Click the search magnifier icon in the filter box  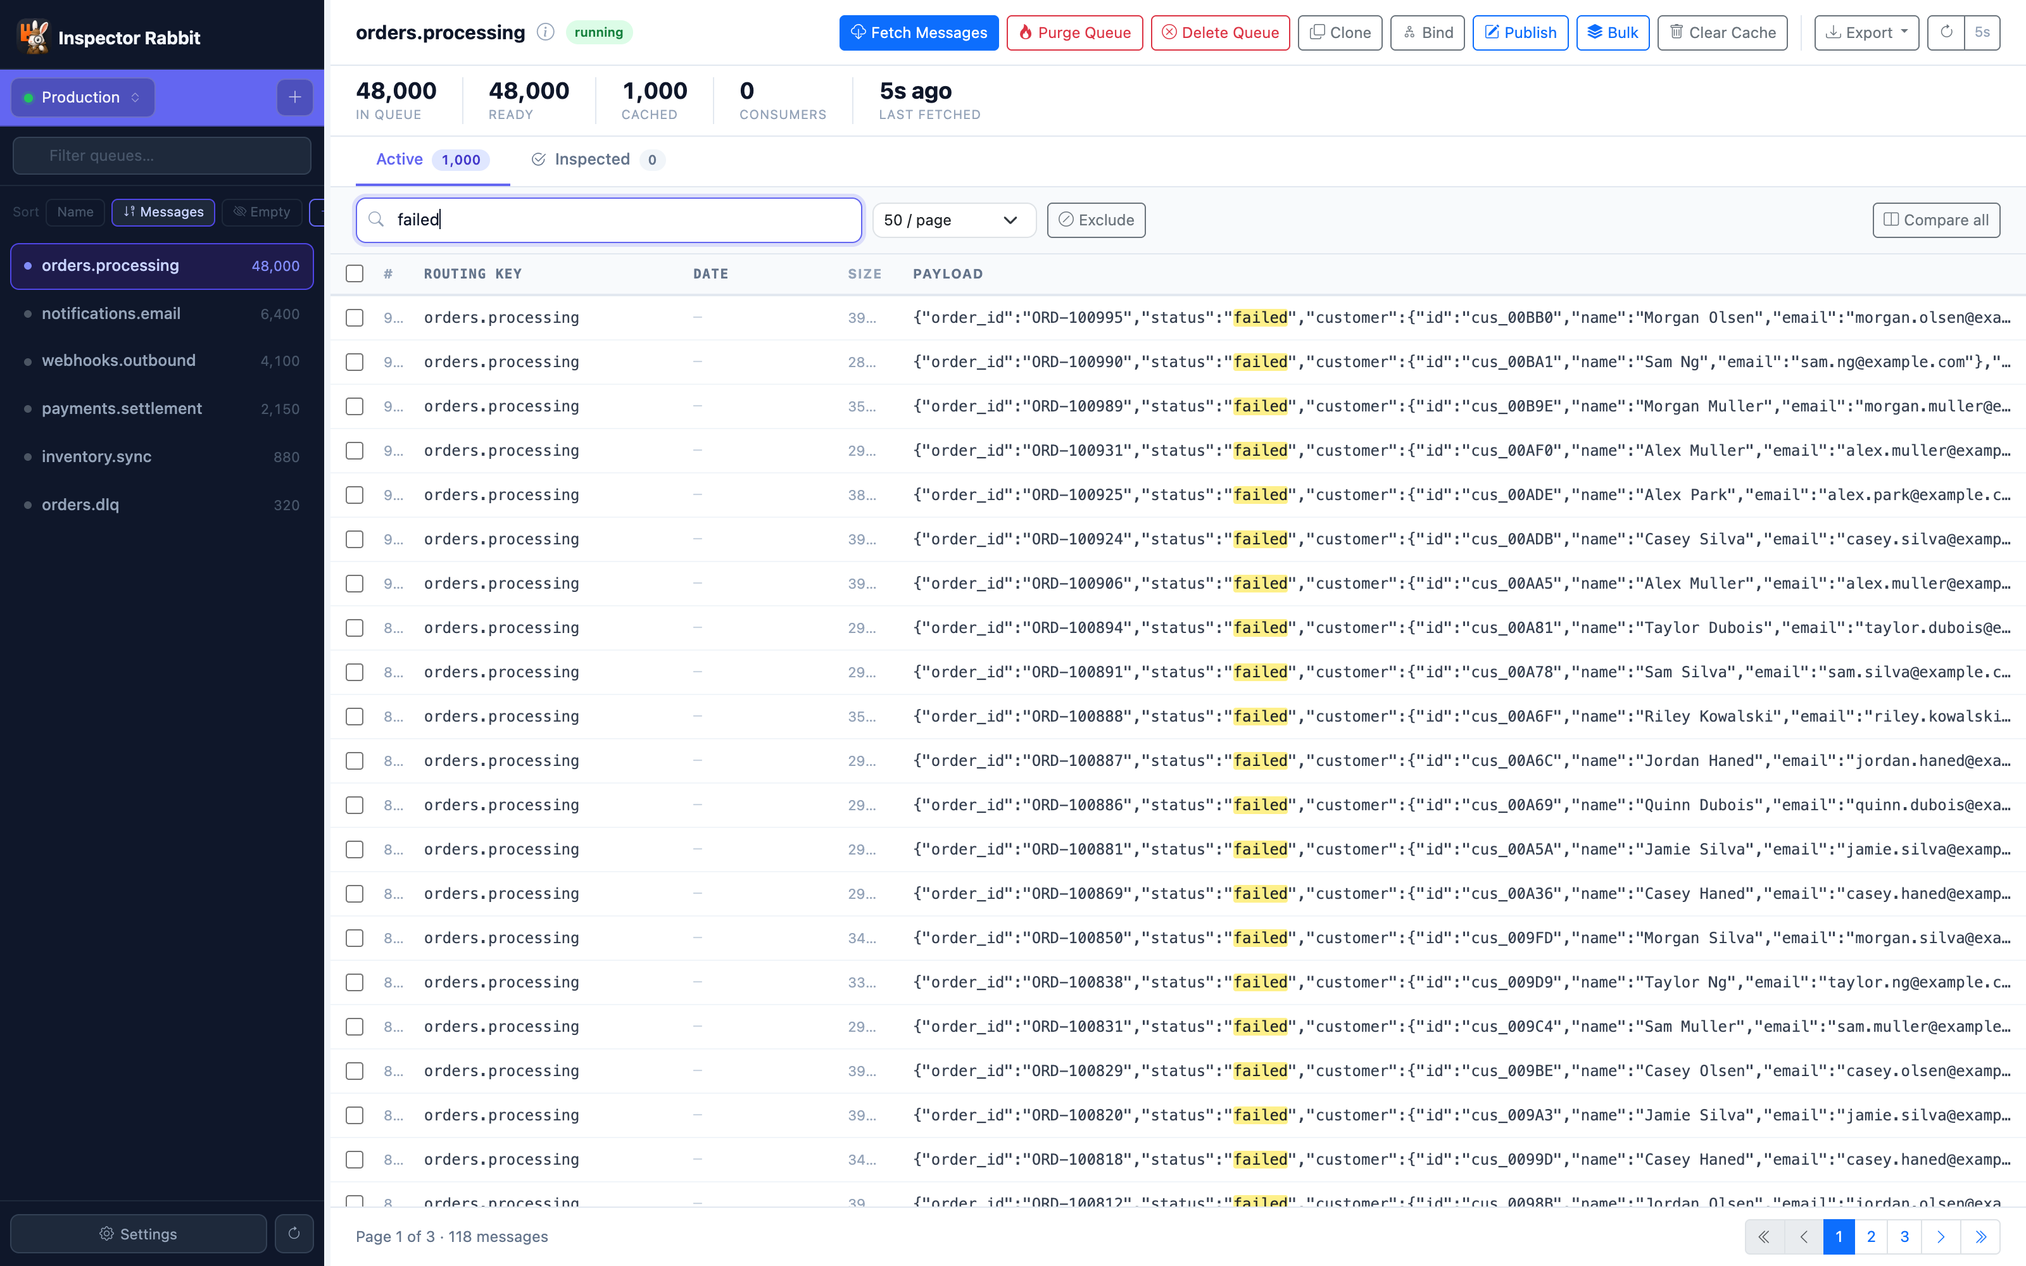click(x=377, y=220)
